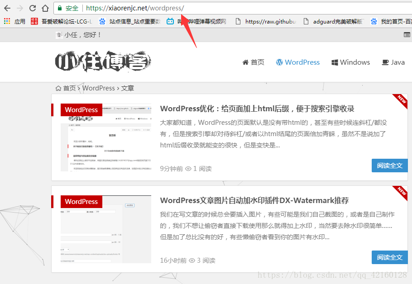Open the 应用 apps bookmark
Screen dimensions: 412x284
[14, 22]
